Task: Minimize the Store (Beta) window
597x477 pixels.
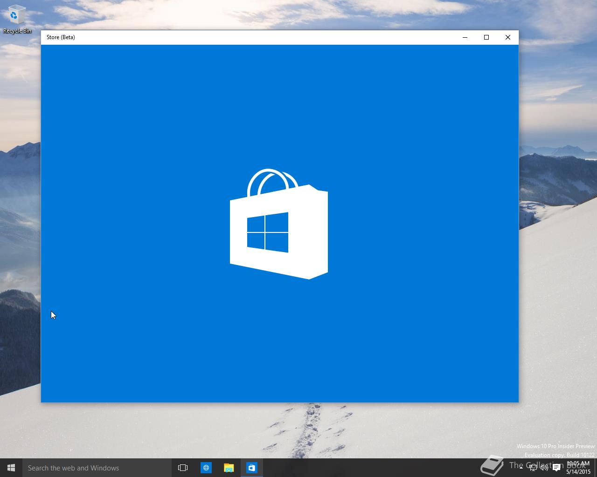Action: 465,37
